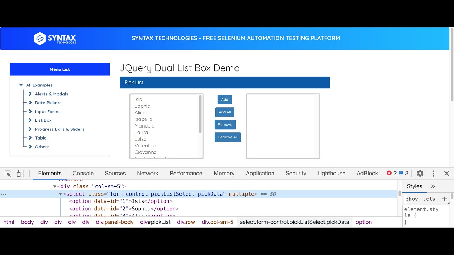Switch to the Elements tab
This screenshot has height=255, width=454.
50,174
